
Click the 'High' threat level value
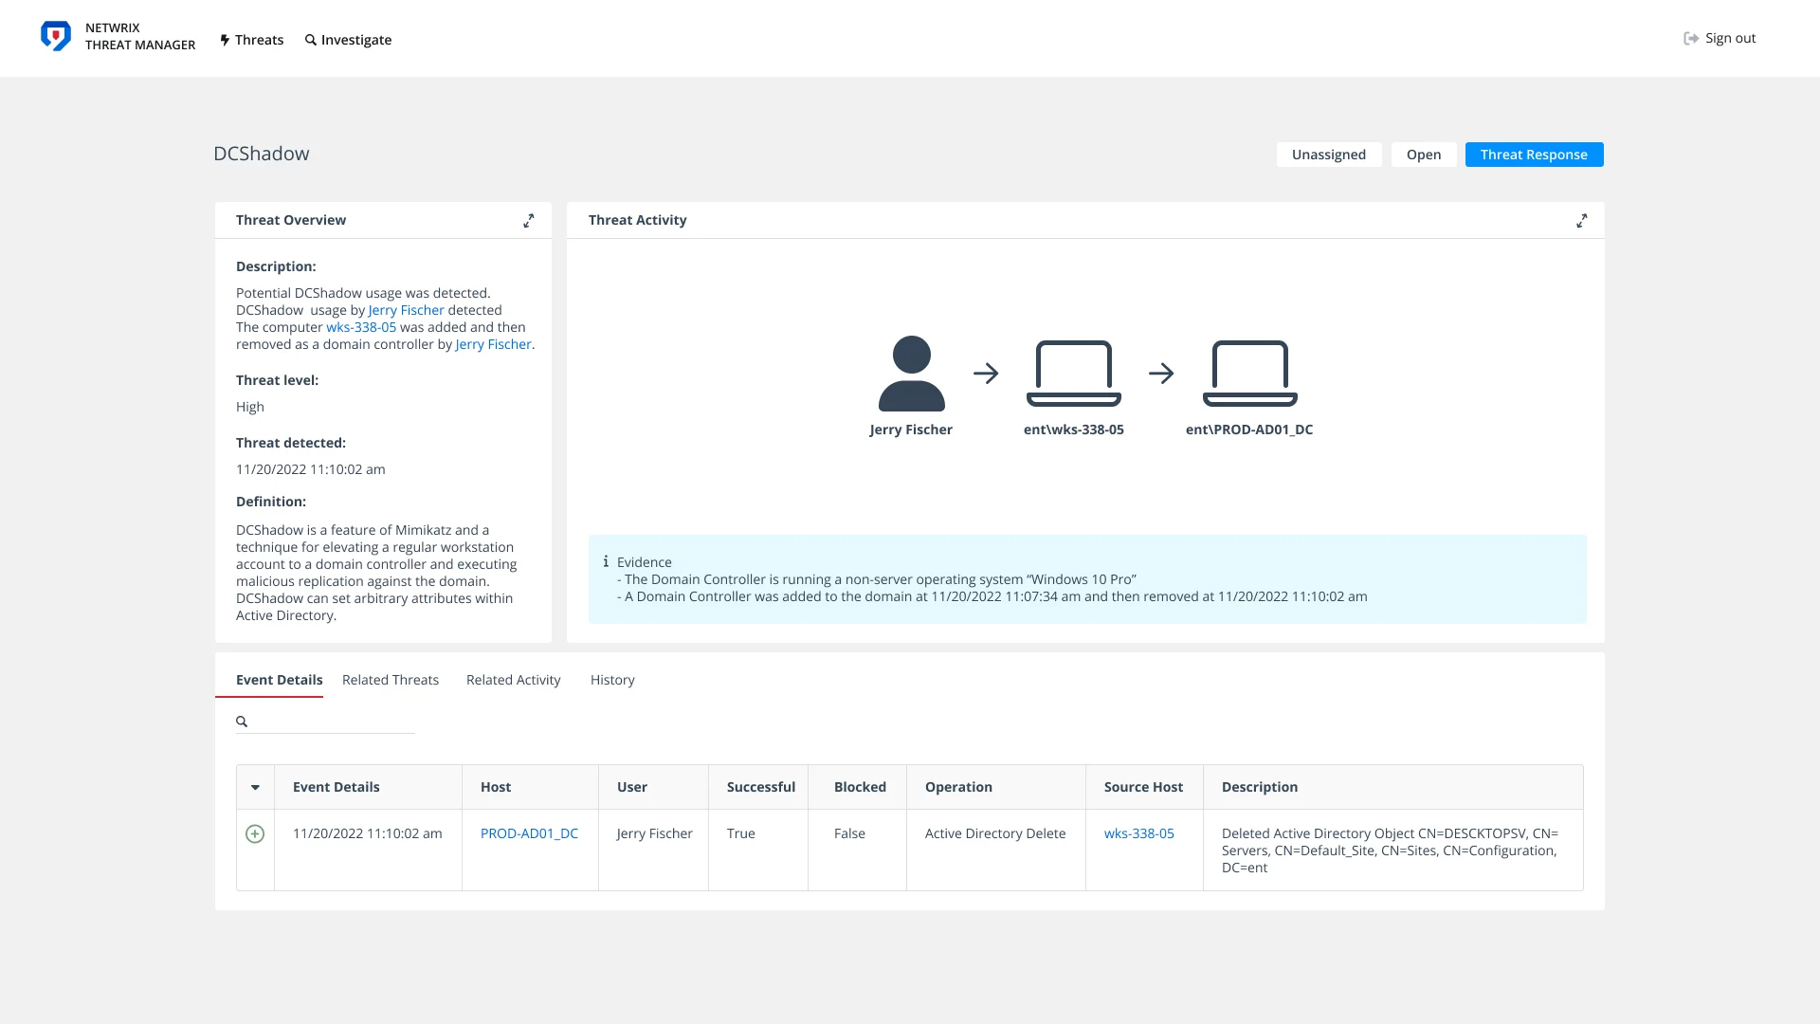[x=250, y=407]
